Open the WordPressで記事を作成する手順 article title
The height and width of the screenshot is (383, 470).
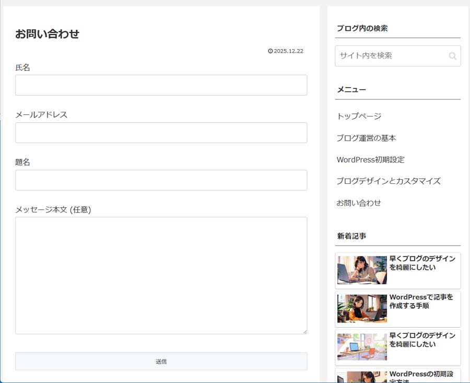pos(421,301)
